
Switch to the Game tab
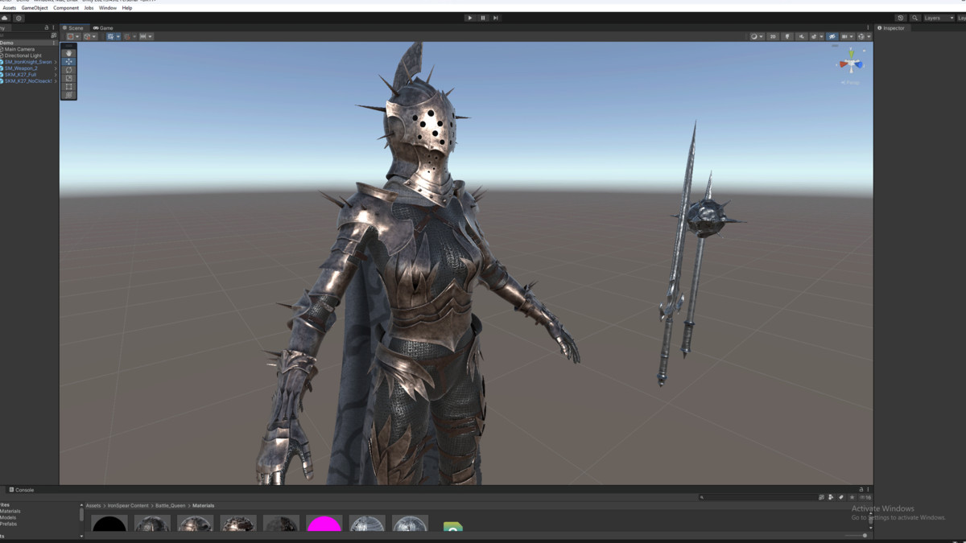pos(103,28)
